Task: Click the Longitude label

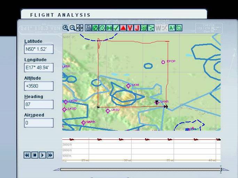Action: pyautogui.click(x=35, y=60)
